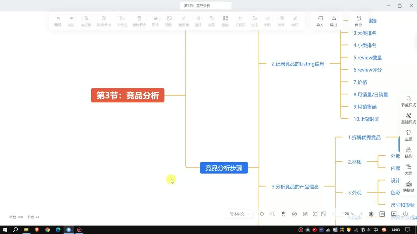The image size is (417, 234).
Task: Select the 2.材质 node
Action: pos(355,162)
